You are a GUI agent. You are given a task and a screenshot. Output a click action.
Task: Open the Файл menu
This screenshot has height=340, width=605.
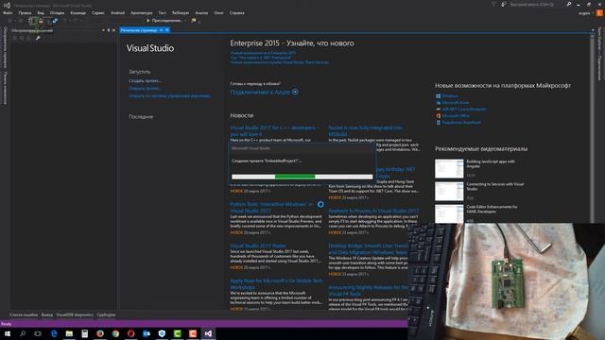pyautogui.click(x=8, y=12)
